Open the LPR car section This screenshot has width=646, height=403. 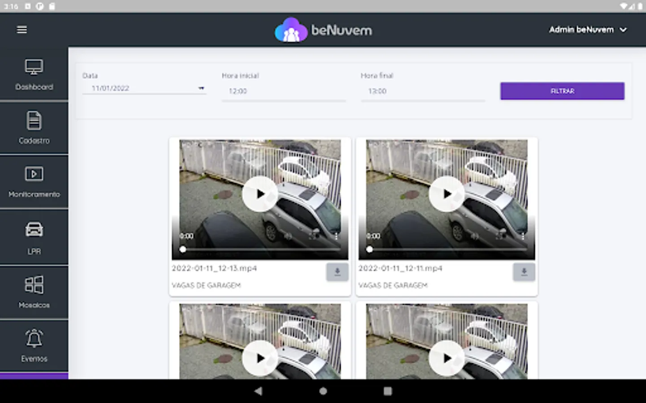tap(34, 237)
